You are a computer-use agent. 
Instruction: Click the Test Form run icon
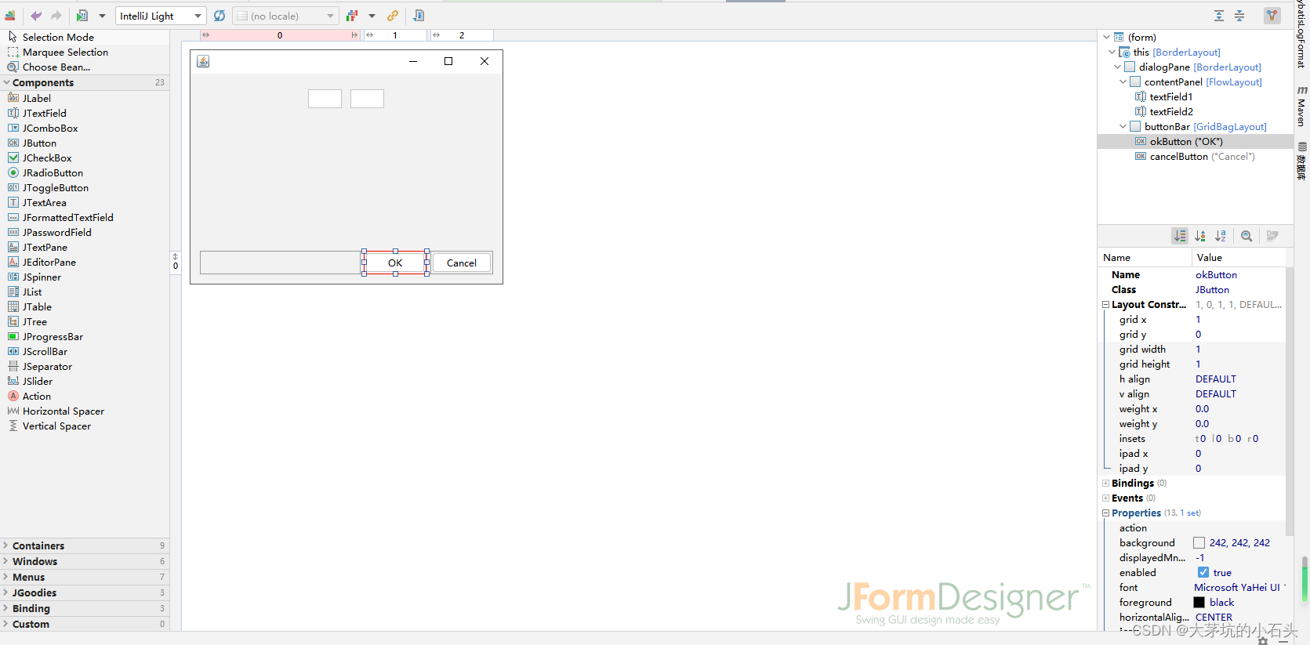(x=82, y=16)
